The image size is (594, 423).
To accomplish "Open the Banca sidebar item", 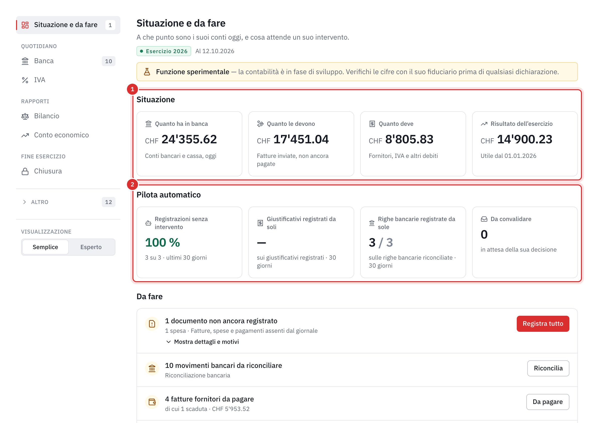I will coord(68,61).
